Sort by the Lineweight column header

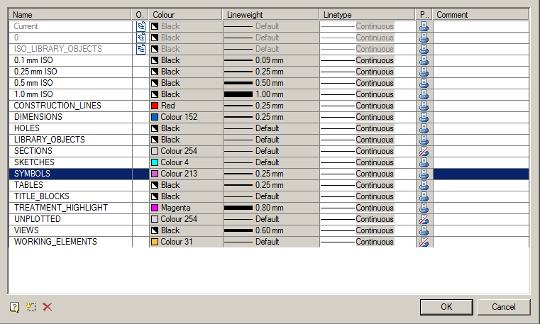[x=270, y=15]
